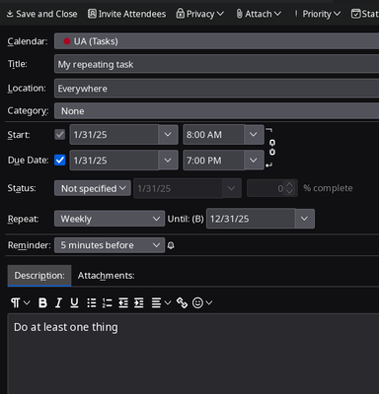This screenshot has width=379, height=394.
Task: Toggle the Start date checkbox
Action: [x=60, y=134]
